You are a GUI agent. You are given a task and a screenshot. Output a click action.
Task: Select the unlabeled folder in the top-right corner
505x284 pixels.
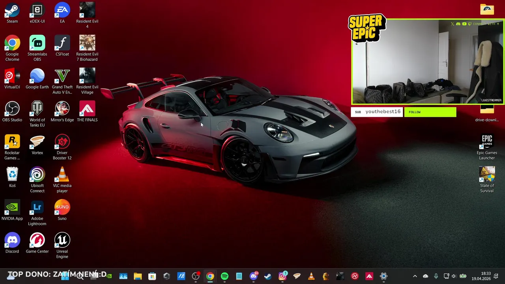point(487,9)
